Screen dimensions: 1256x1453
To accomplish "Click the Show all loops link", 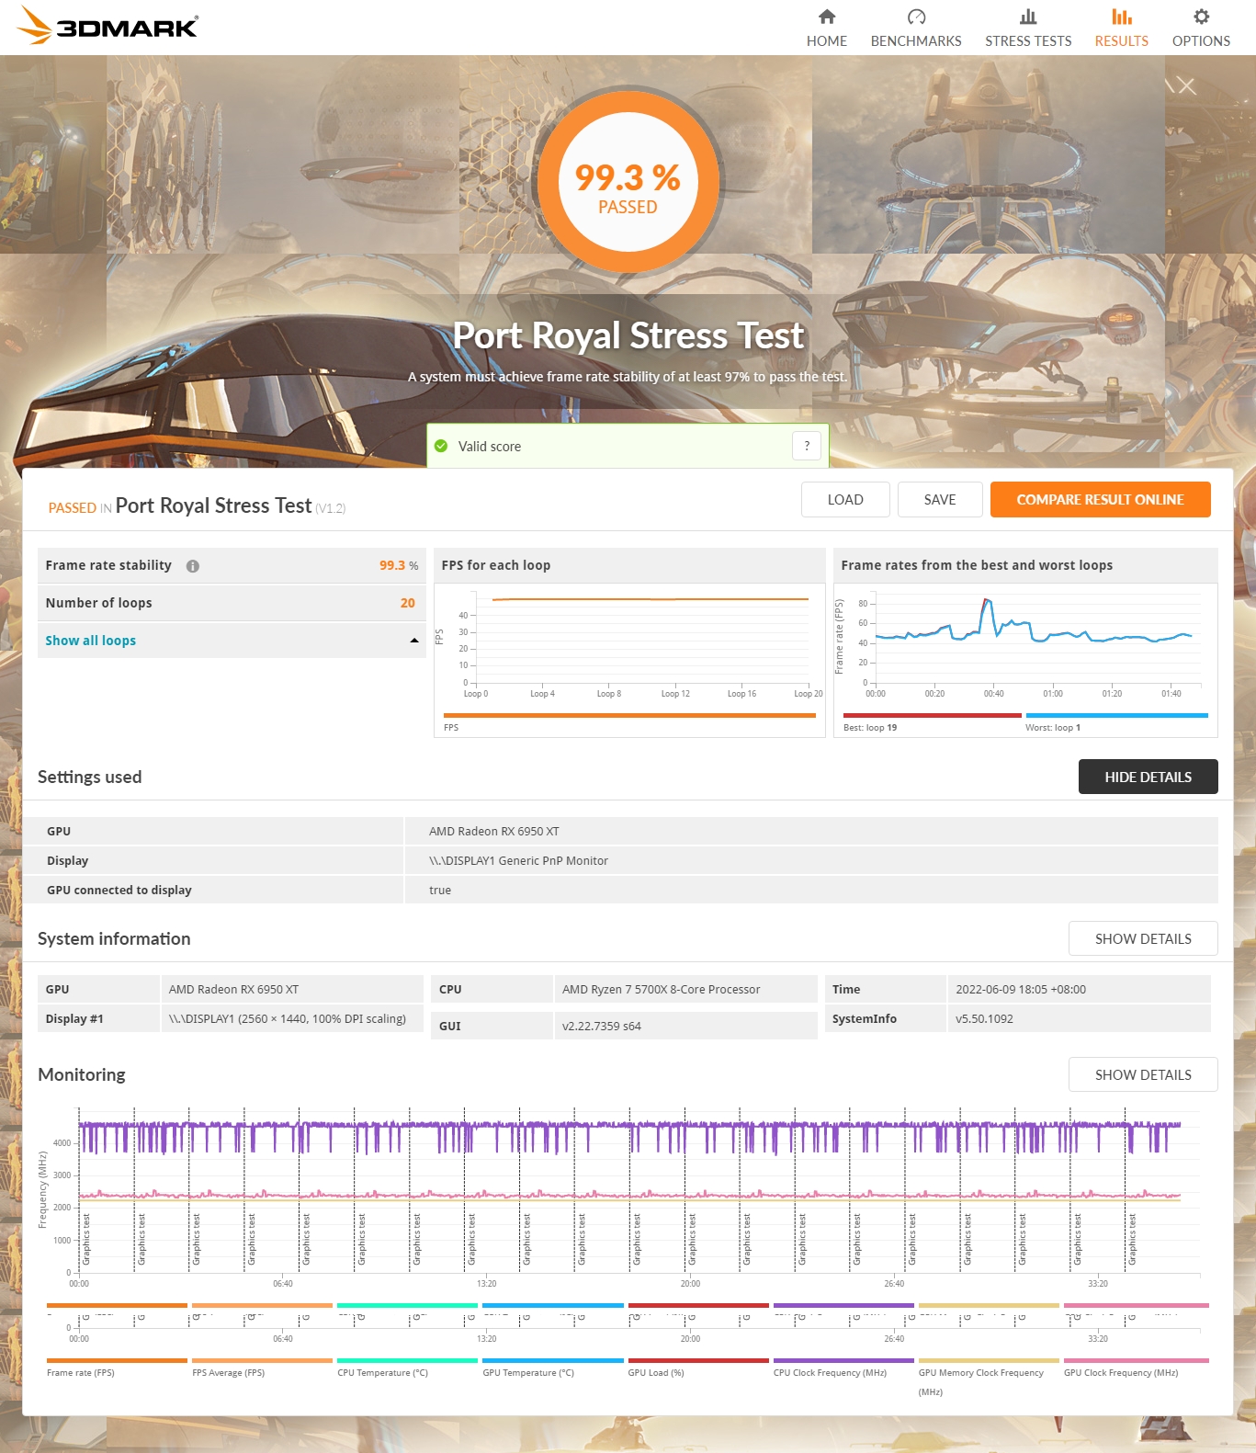I will (90, 641).
